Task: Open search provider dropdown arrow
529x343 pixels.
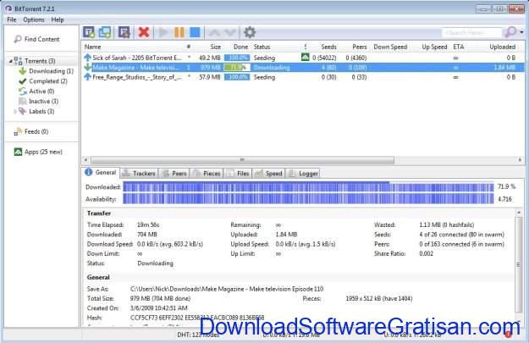Action: (x=521, y=32)
